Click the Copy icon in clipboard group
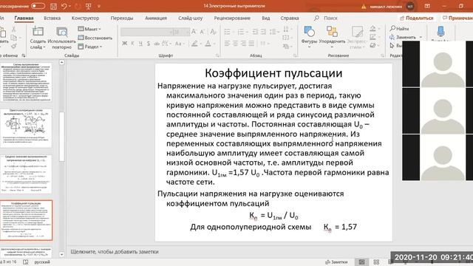 tap(13, 38)
